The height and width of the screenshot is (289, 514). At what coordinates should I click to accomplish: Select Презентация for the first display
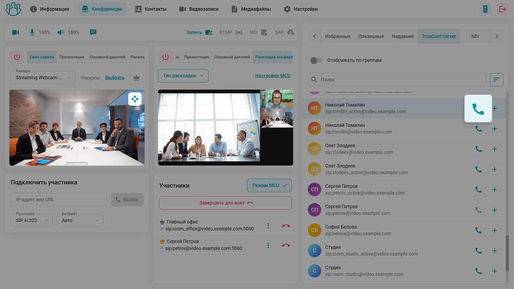click(72, 57)
